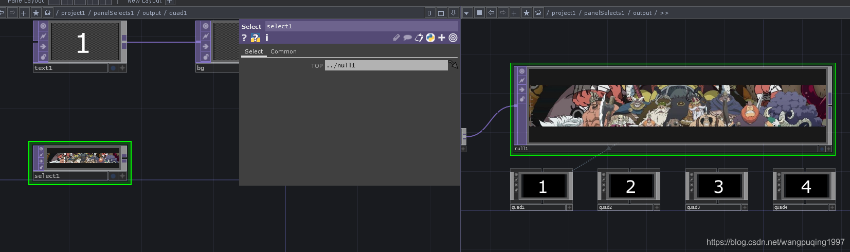This screenshot has height=252, width=850.
Task: Expand the plus button on quad1 node
Action: click(569, 207)
